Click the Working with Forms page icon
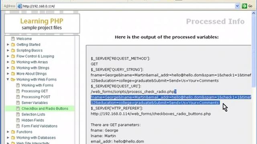 pos(18,85)
